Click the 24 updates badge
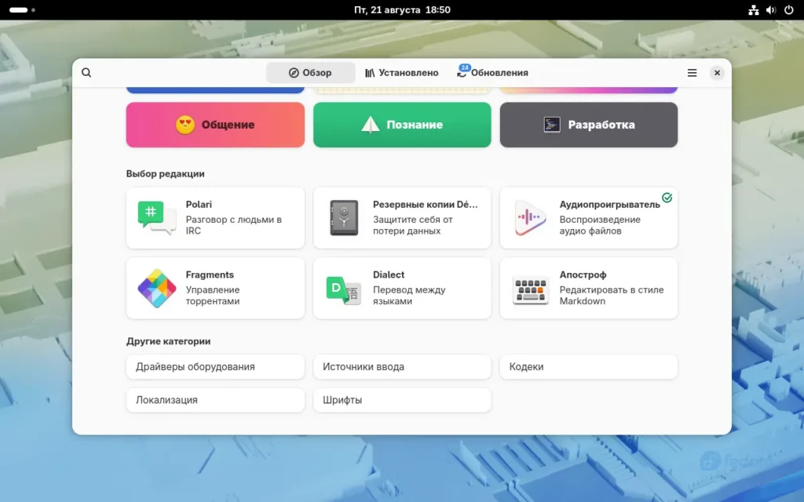The height and width of the screenshot is (502, 804). pyautogui.click(x=465, y=67)
